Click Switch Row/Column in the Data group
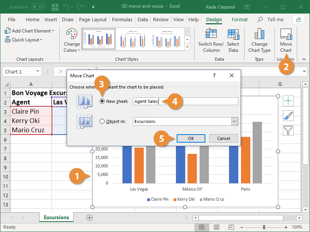This screenshot has width=310, height=232. pyautogui.click(x=211, y=40)
